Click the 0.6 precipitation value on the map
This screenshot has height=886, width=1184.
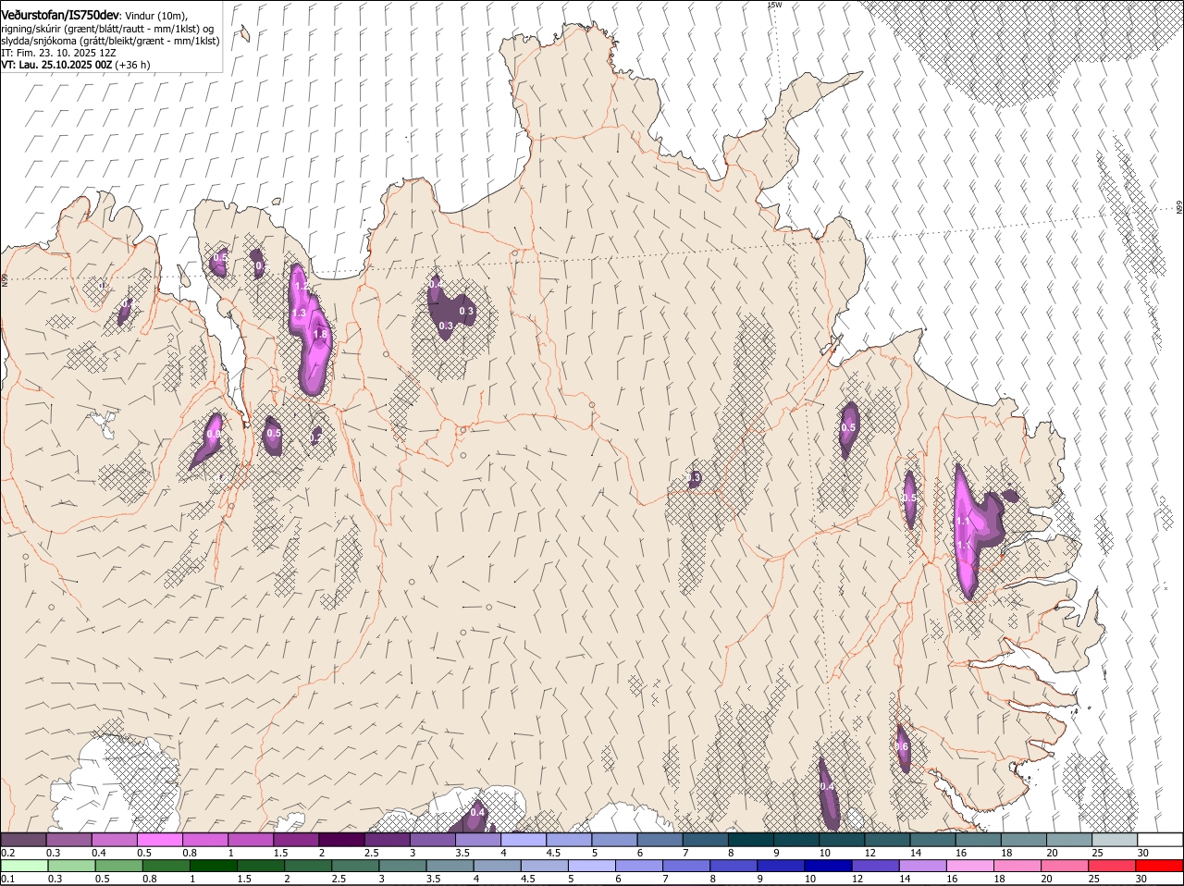click(x=903, y=746)
